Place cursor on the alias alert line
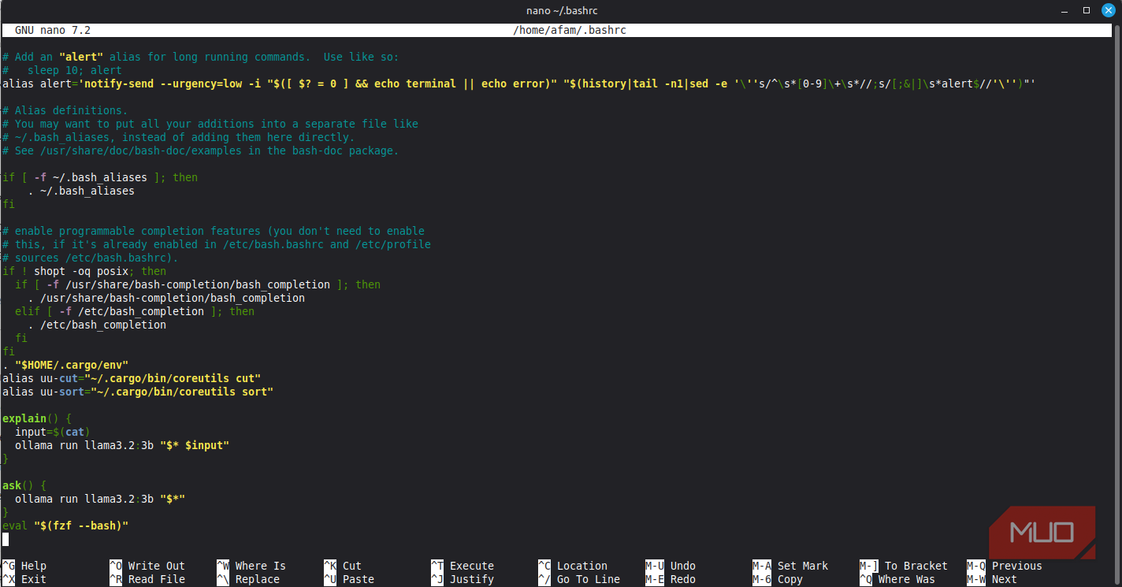 click(x=519, y=84)
